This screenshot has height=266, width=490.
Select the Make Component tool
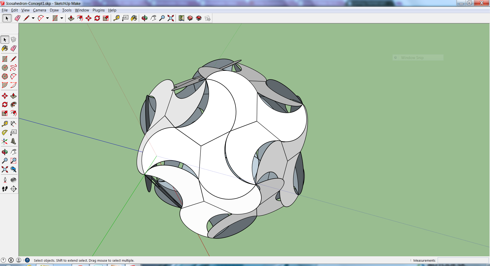tap(14, 40)
